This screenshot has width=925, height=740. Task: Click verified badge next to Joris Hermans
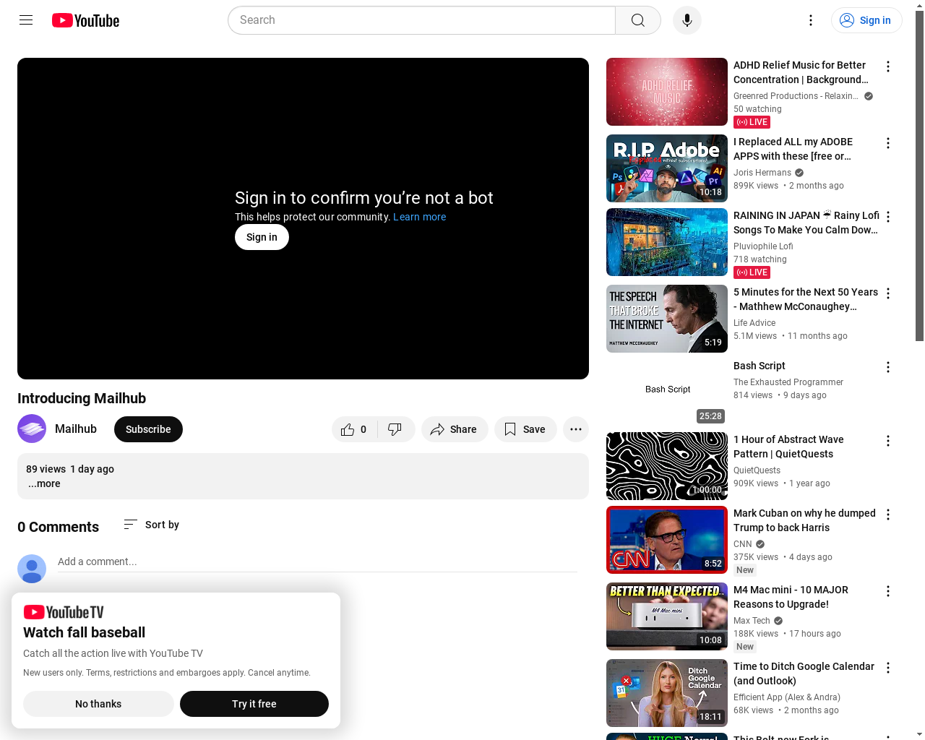[799, 173]
